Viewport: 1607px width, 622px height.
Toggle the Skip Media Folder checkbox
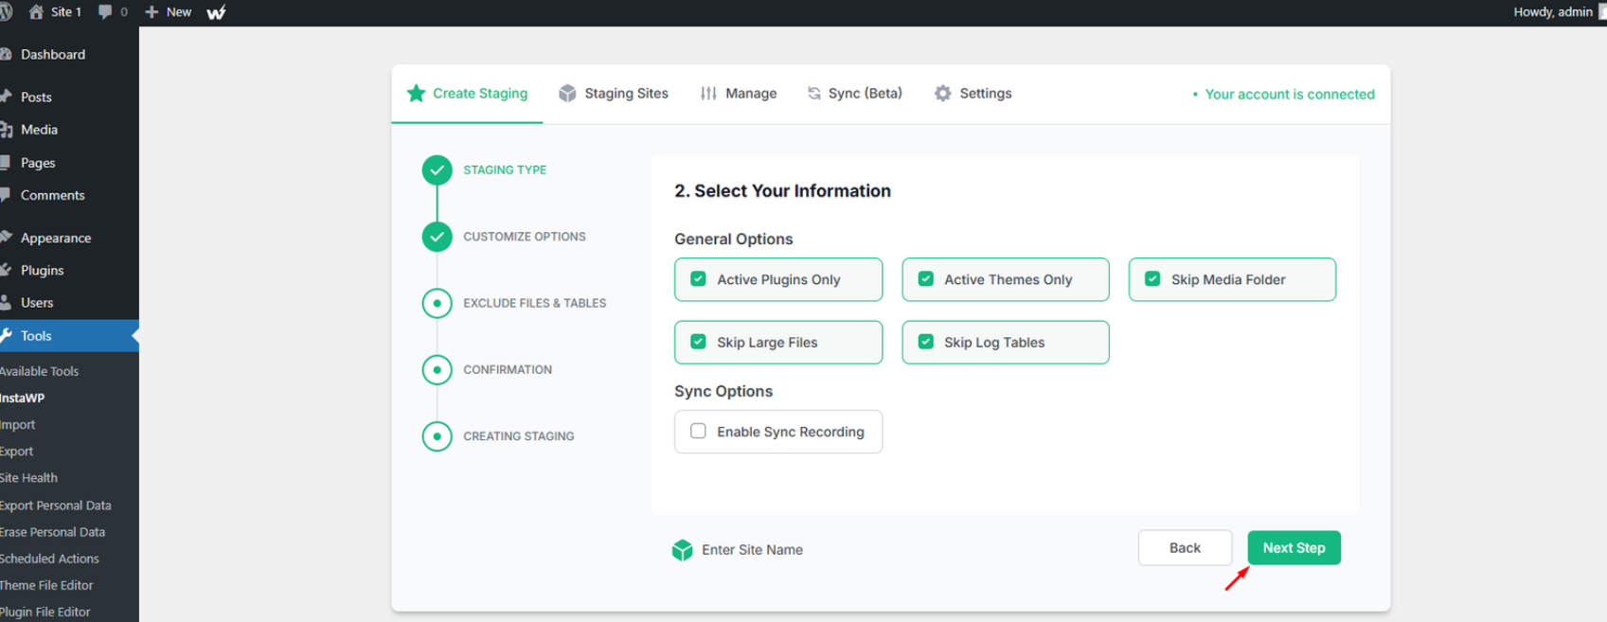[1152, 279]
